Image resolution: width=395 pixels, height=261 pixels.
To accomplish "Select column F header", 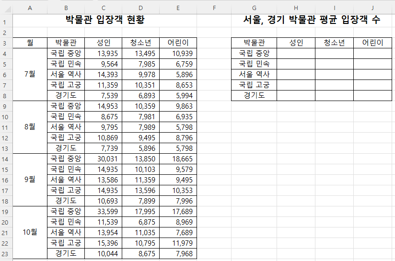I will pyautogui.click(x=214, y=8).
